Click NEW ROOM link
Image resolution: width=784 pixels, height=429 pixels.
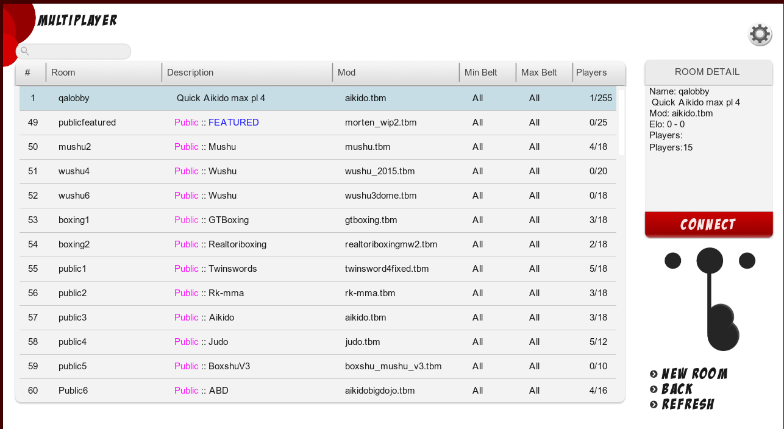click(x=694, y=374)
